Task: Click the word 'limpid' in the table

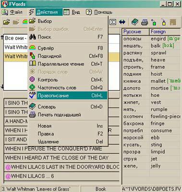Action: 158,152
